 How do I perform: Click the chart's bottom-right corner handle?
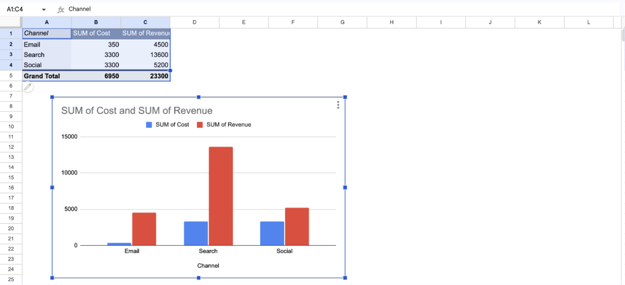click(345, 278)
